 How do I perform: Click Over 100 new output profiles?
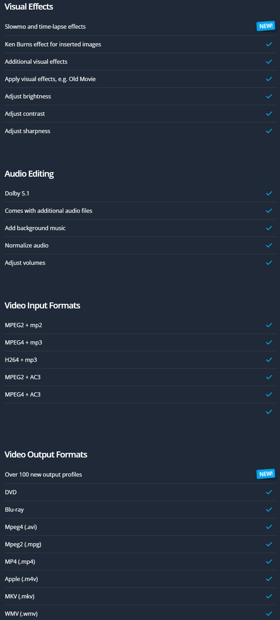[44, 474]
